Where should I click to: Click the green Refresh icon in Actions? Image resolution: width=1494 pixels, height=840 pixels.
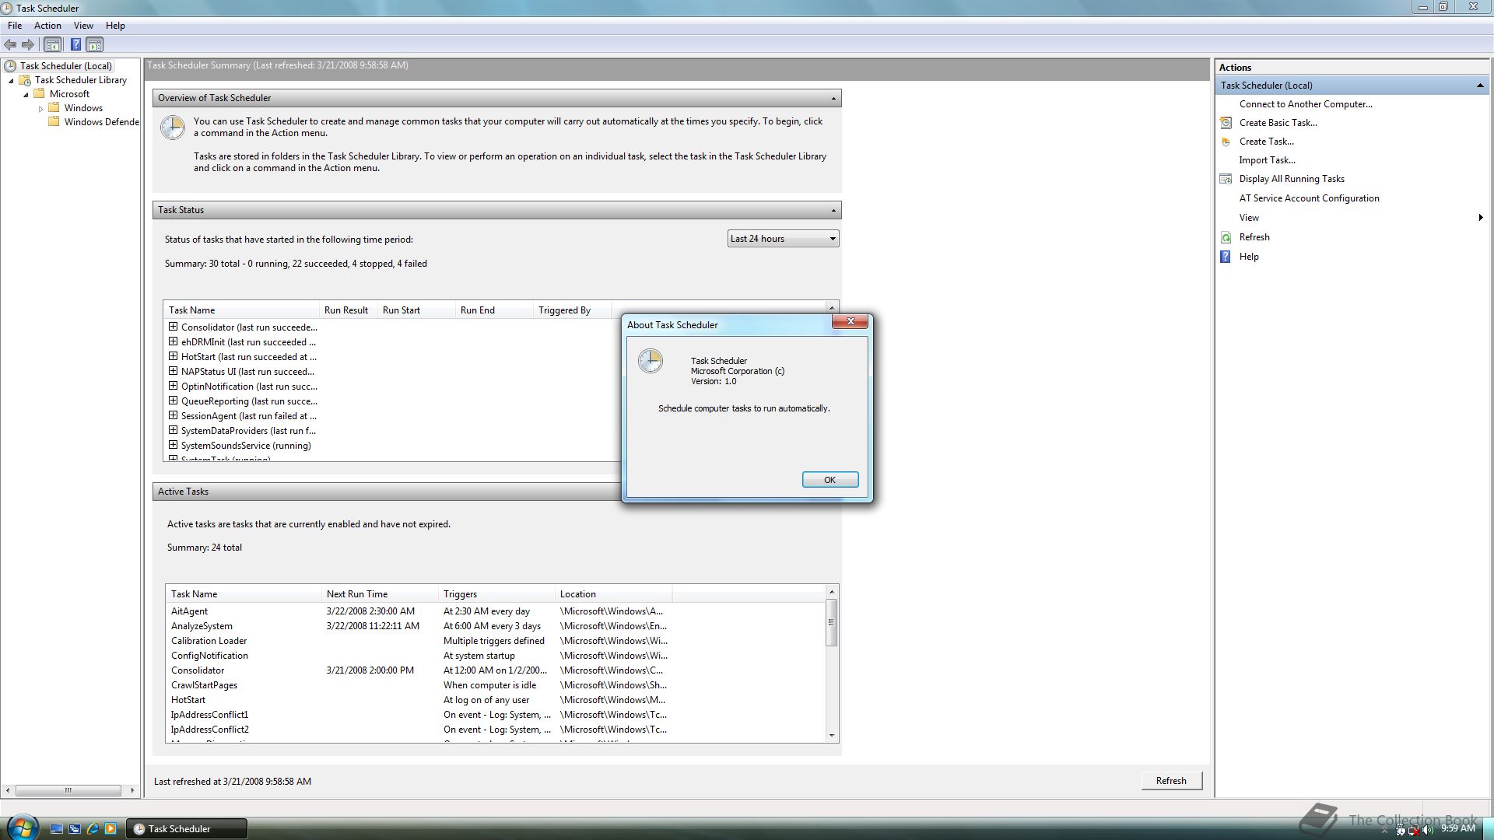click(x=1226, y=237)
